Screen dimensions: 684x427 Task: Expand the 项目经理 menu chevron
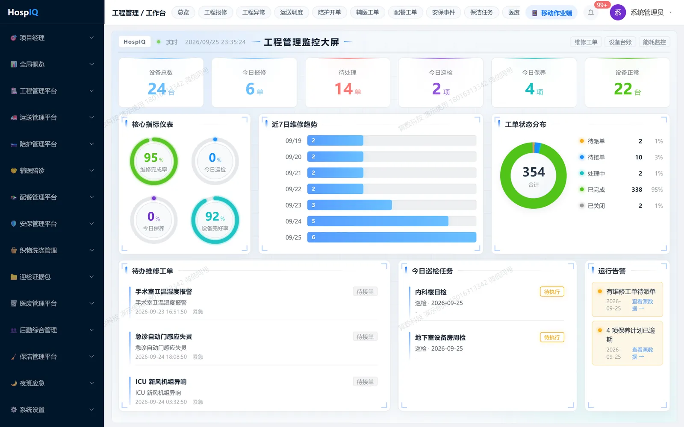click(91, 38)
